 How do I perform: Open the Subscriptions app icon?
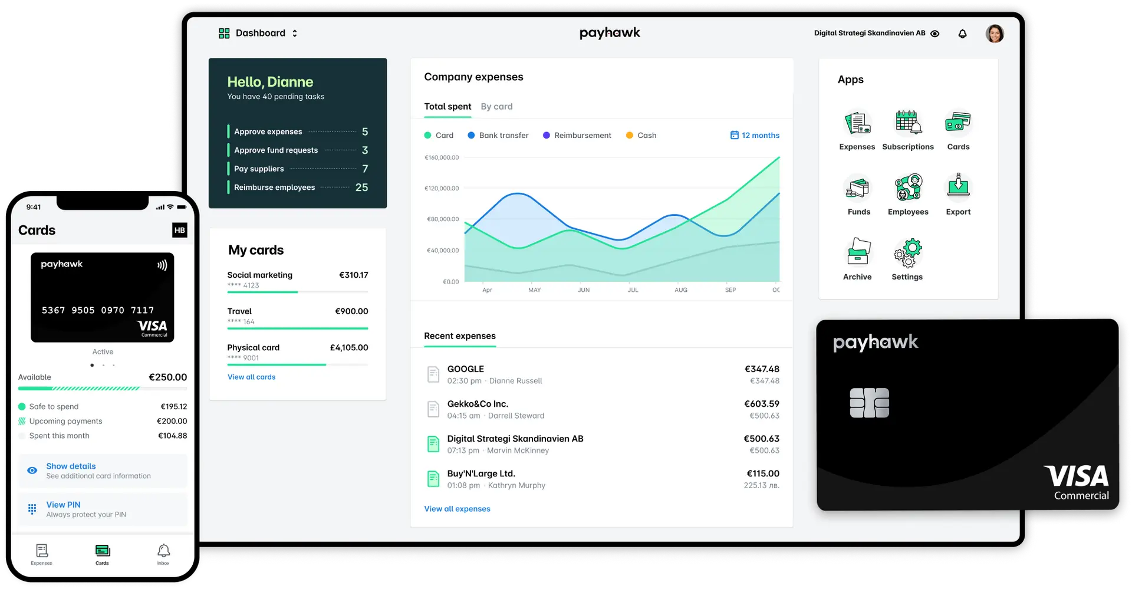[908, 123]
